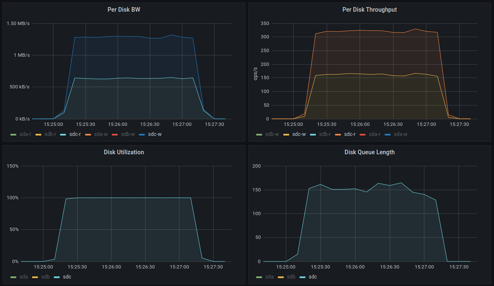This screenshot has height=286, width=494.
Task: Open the Per Disk BW panel title
Action: coord(124,10)
